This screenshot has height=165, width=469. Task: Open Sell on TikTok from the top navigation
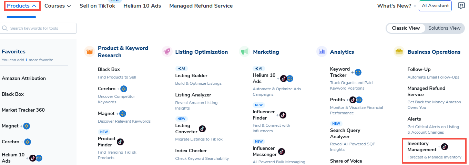(x=97, y=6)
